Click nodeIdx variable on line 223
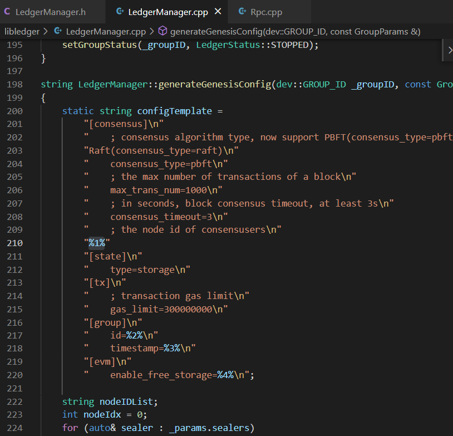This screenshot has width=453, height=436. (102, 415)
